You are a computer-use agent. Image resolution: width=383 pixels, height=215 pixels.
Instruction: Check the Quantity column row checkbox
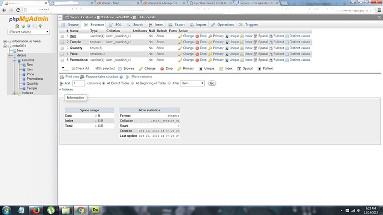pyautogui.click(x=62, y=48)
